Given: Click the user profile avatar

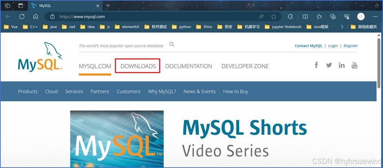Looking at the screenshot, I should (x=361, y=16).
